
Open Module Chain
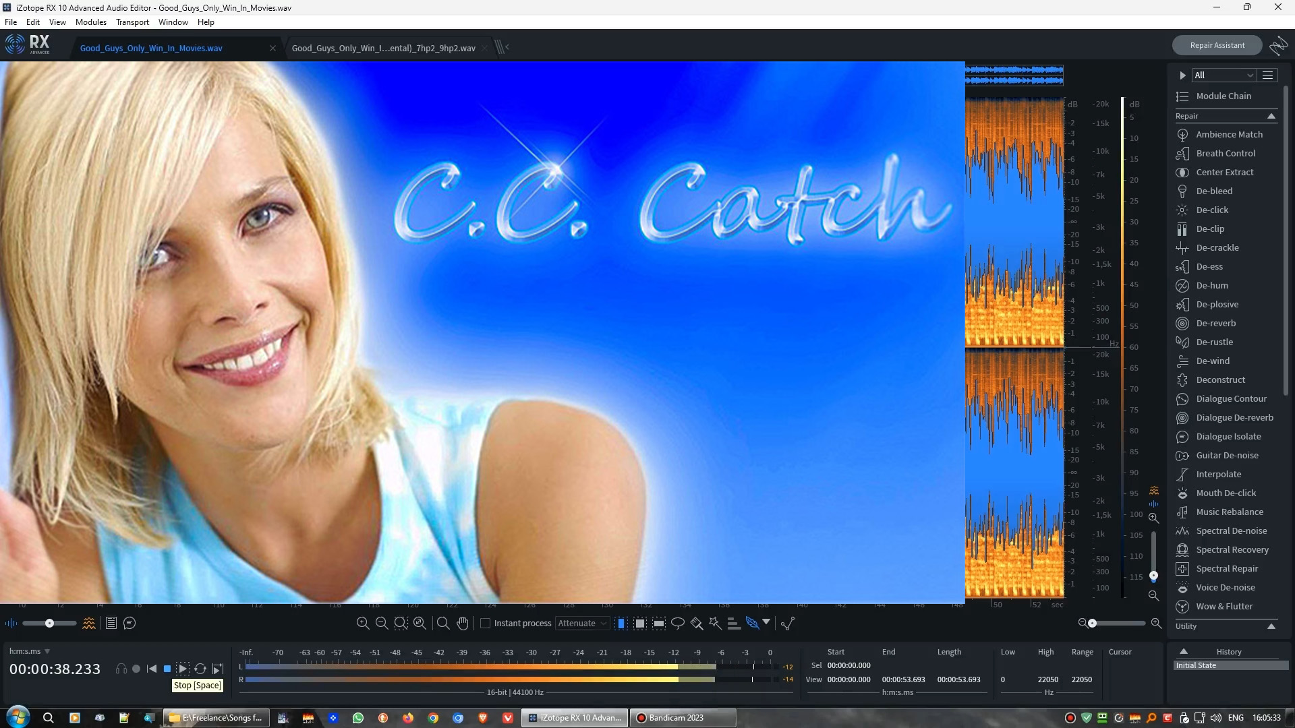tap(1223, 96)
